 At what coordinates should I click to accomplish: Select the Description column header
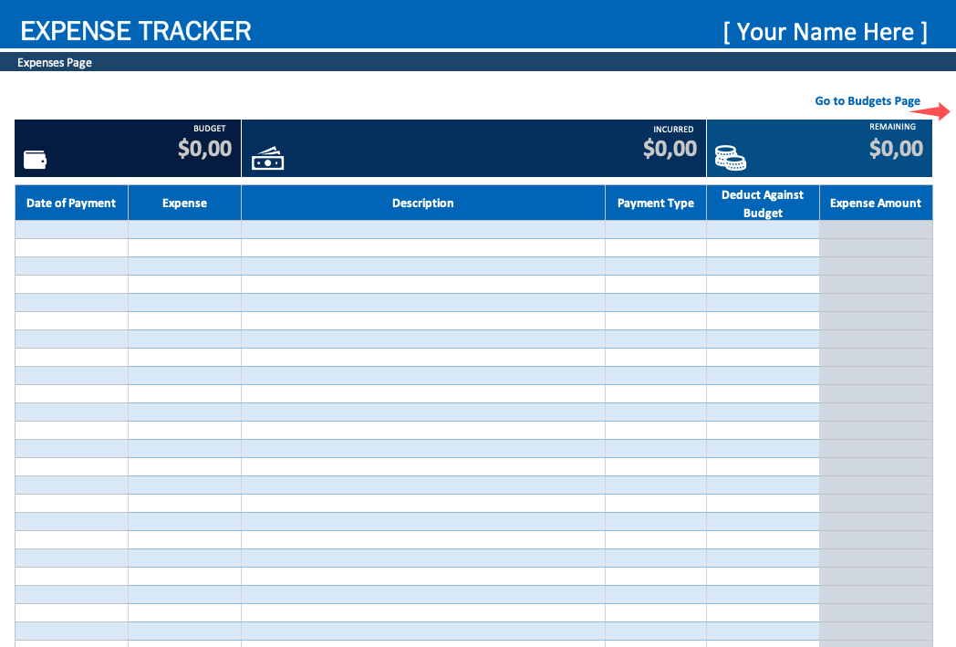pos(423,203)
